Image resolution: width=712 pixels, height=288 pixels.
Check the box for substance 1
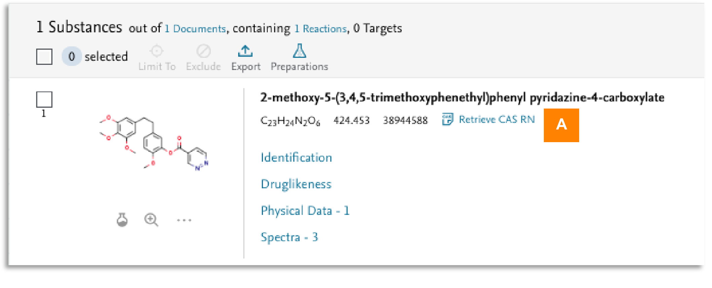[x=44, y=99]
